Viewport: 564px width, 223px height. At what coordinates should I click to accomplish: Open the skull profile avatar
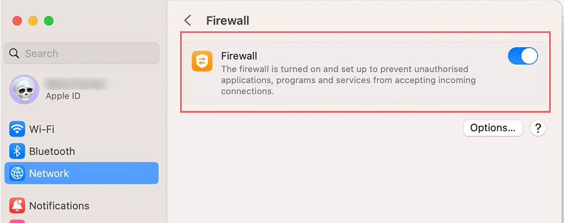(x=24, y=89)
